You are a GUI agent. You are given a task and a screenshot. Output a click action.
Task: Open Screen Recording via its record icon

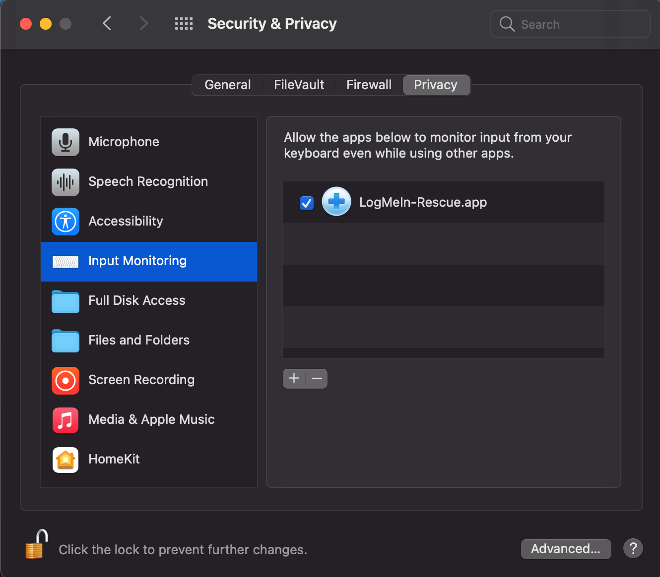(65, 381)
